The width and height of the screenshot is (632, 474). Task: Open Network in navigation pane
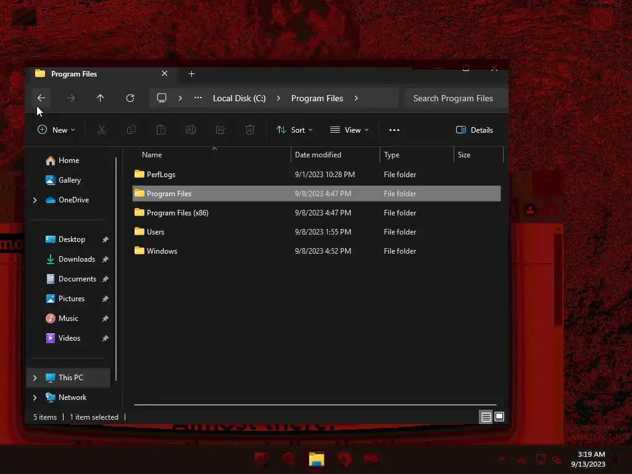pyautogui.click(x=66, y=397)
